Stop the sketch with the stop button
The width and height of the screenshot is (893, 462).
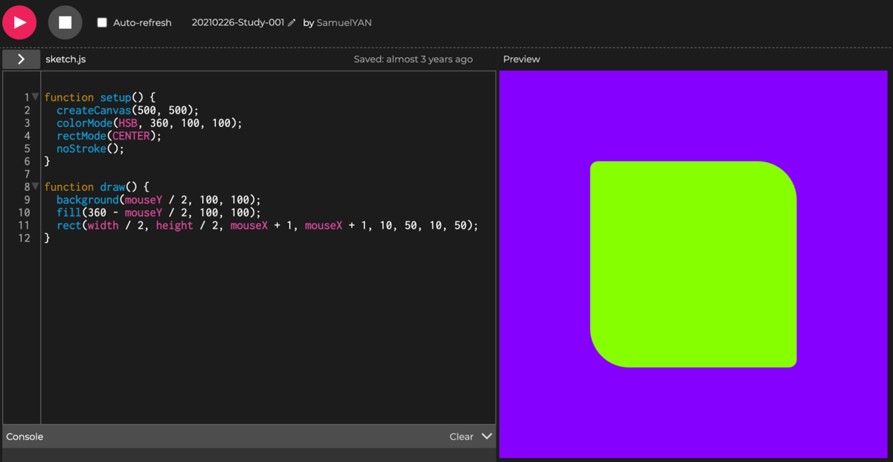[65, 22]
